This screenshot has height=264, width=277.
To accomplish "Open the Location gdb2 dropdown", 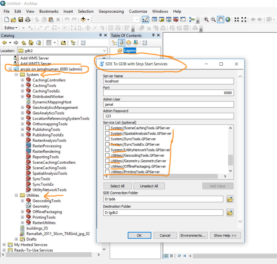I will point(104,51).
